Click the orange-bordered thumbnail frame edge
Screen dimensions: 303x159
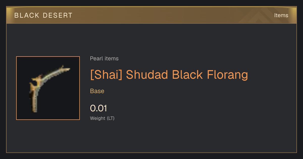[x=16, y=88]
